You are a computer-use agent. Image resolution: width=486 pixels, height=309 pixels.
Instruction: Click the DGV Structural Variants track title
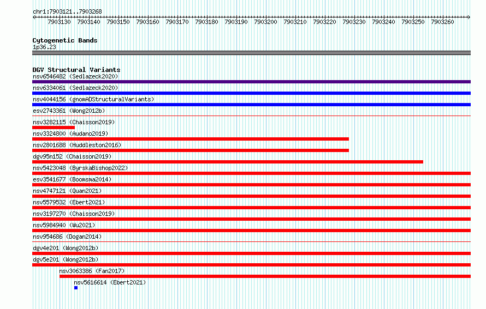pyautogui.click(x=76, y=70)
